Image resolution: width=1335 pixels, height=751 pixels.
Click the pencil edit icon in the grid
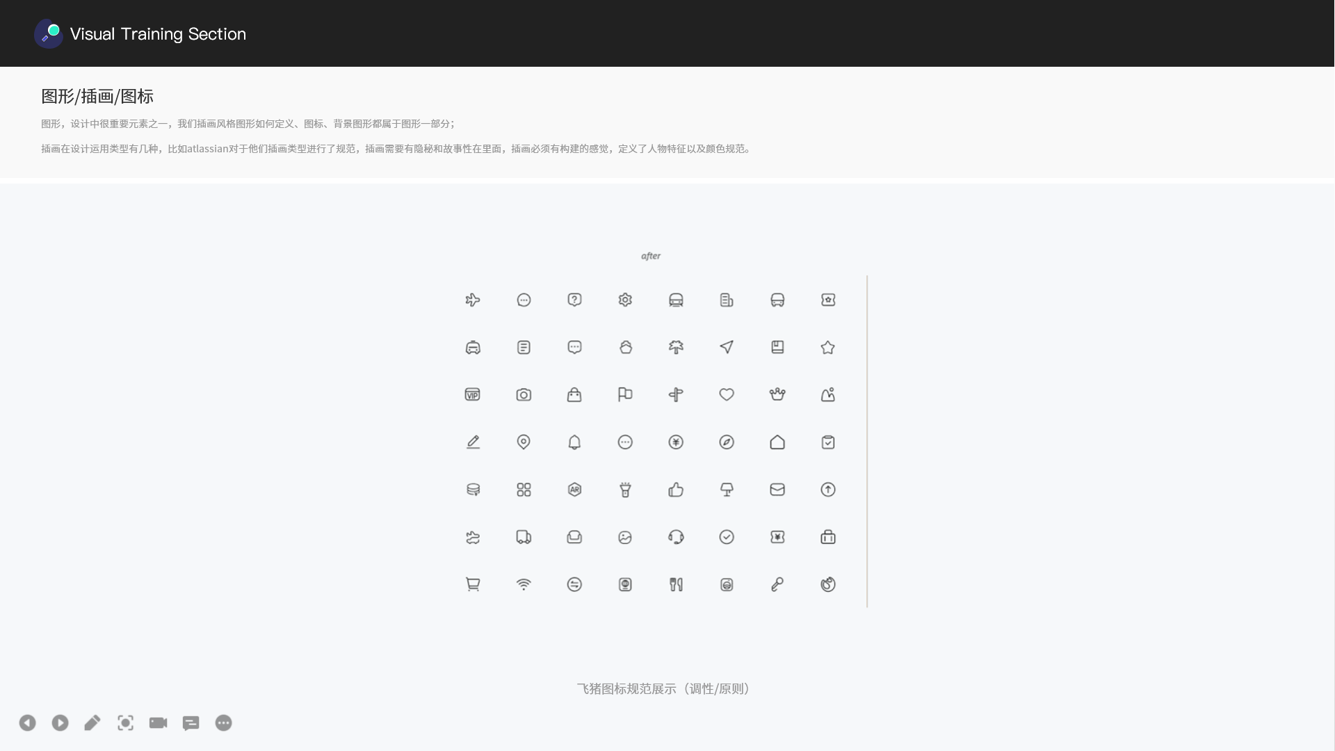pyautogui.click(x=473, y=442)
